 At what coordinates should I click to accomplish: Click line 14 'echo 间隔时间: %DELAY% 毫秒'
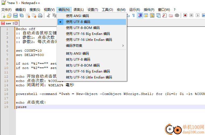(x=45, y=85)
